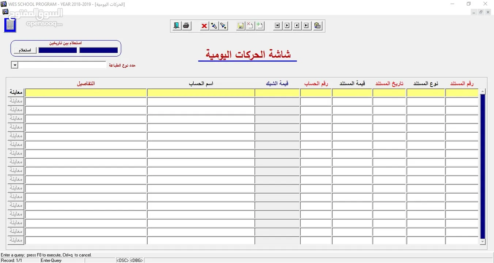Click the previous record left-arrow button

(x=297, y=26)
